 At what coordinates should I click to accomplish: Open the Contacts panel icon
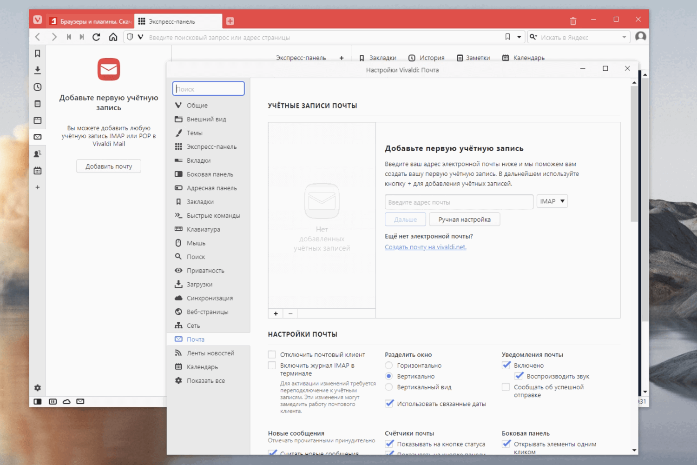click(x=37, y=153)
